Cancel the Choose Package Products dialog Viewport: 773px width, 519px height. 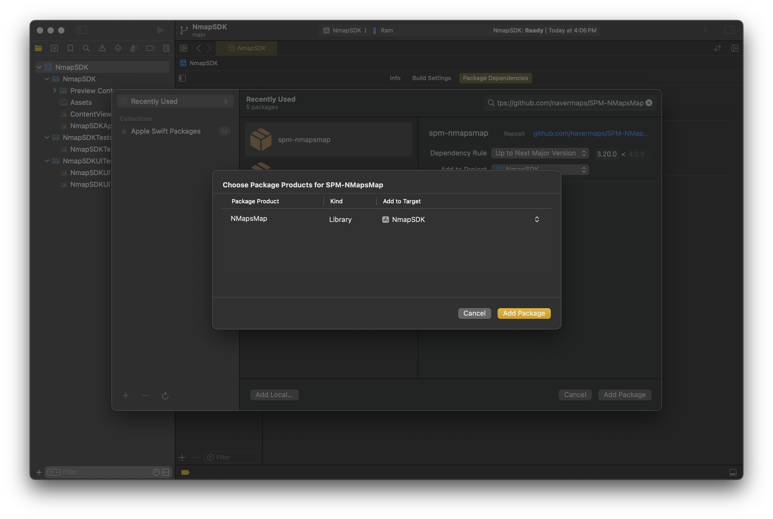point(474,313)
